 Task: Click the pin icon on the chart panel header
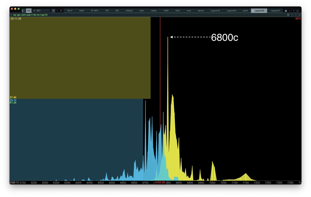[296, 15]
